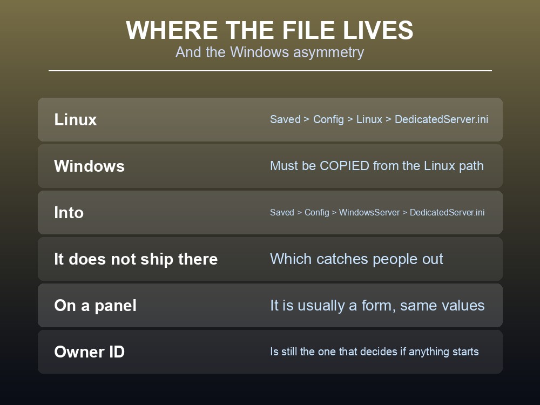The image size is (540, 405).
Task: Select the It does not ship there label
Action: tap(136, 259)
